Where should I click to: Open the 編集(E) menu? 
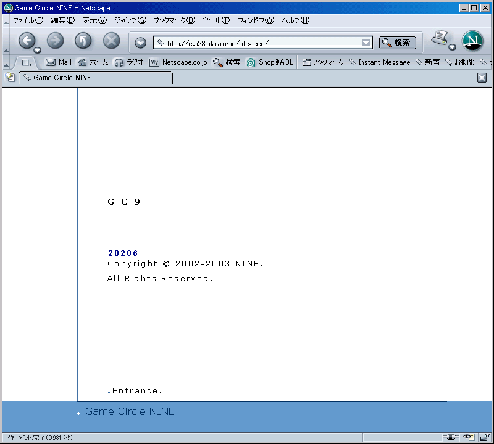63,20
